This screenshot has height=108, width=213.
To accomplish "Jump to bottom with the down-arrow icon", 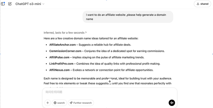I will (x=110, y=89).
